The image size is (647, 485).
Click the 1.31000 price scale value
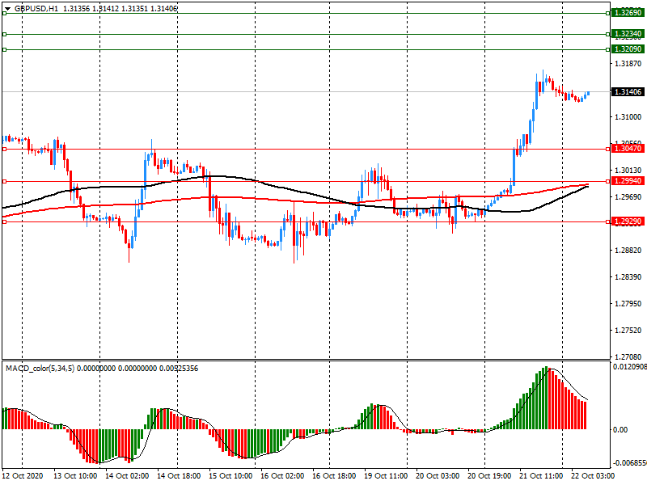(x=628, y=117)
